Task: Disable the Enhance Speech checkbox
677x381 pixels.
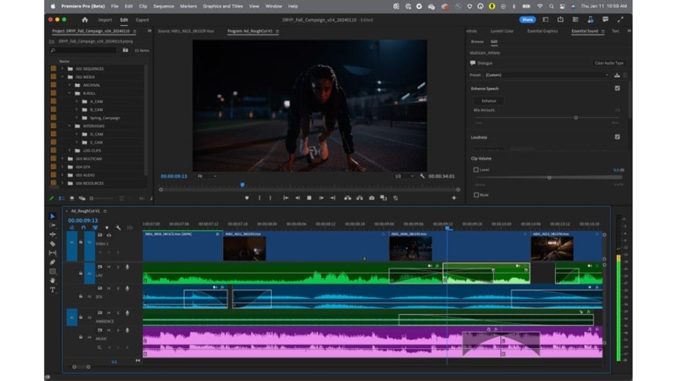Action: (617, 88)
